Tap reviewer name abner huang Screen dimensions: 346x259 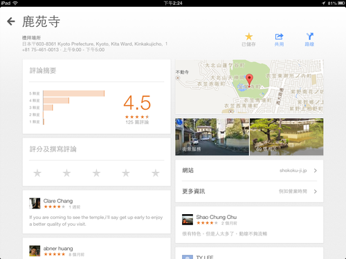(58, 249)
